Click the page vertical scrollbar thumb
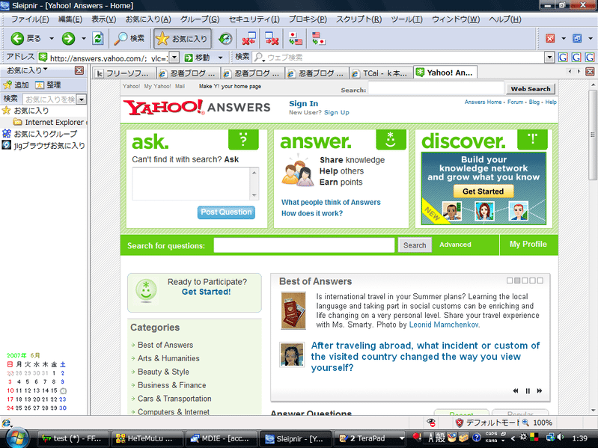 pyautogui.click(x=592, y=135)
